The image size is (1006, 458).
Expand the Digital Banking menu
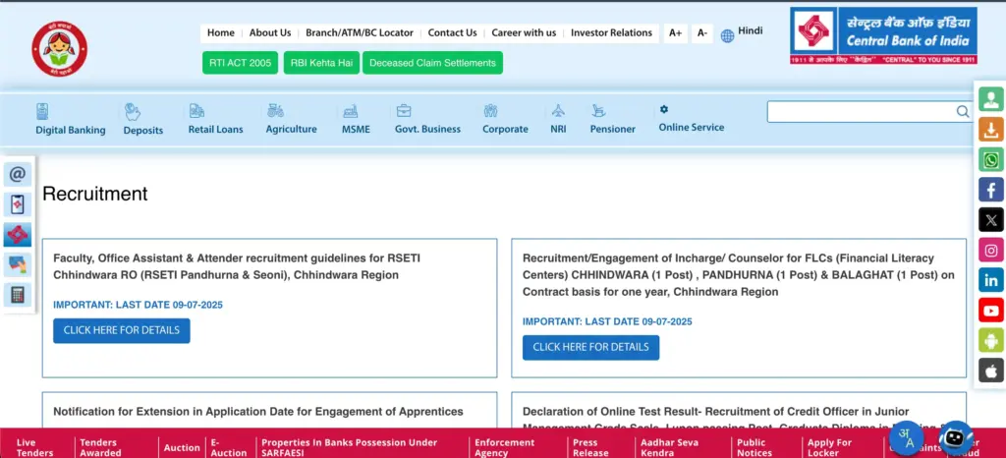[x=71, y=119]
